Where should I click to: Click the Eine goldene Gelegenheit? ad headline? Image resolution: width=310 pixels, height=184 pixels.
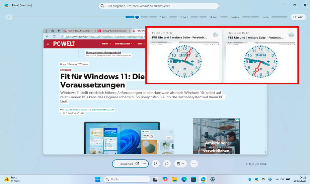(x=104, y=52)
